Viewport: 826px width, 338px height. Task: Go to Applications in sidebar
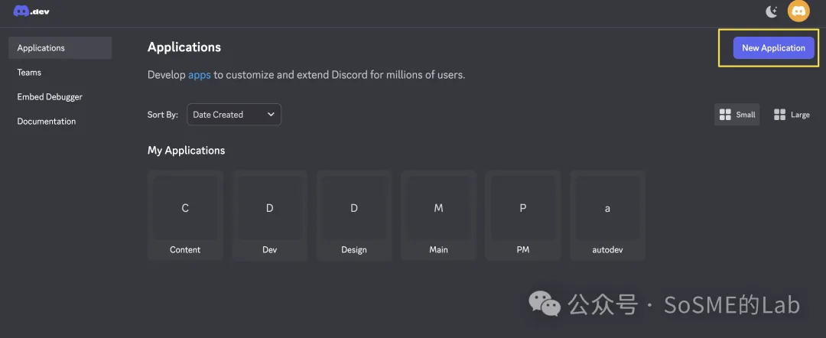41,48
